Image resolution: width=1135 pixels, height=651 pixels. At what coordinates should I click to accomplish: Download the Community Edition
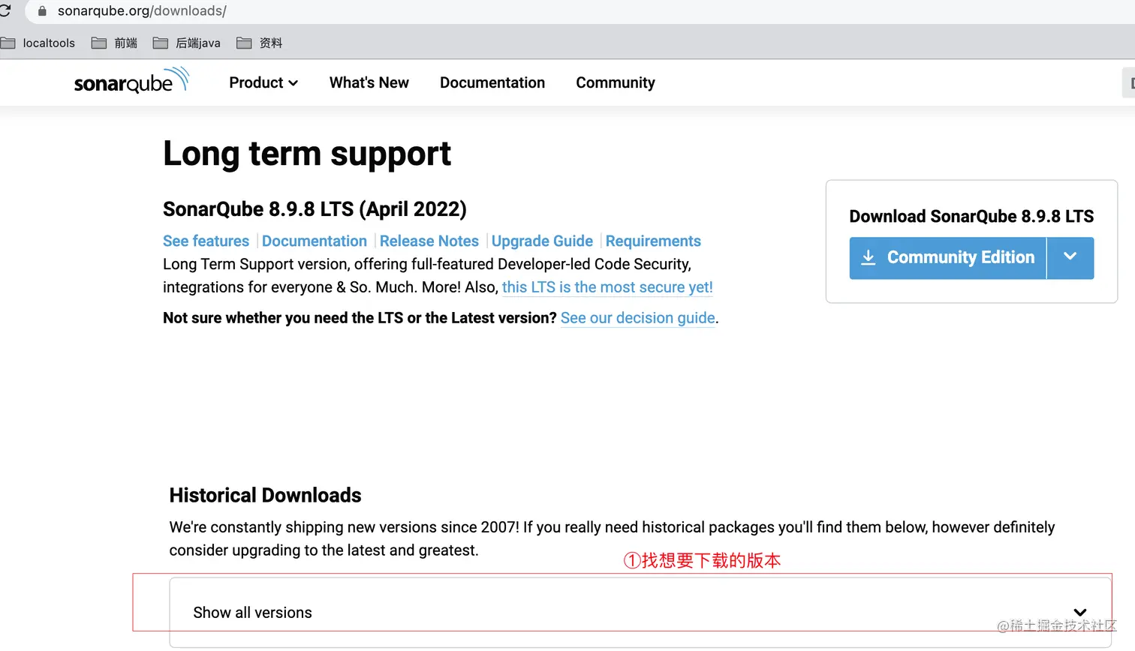(948, 258)
